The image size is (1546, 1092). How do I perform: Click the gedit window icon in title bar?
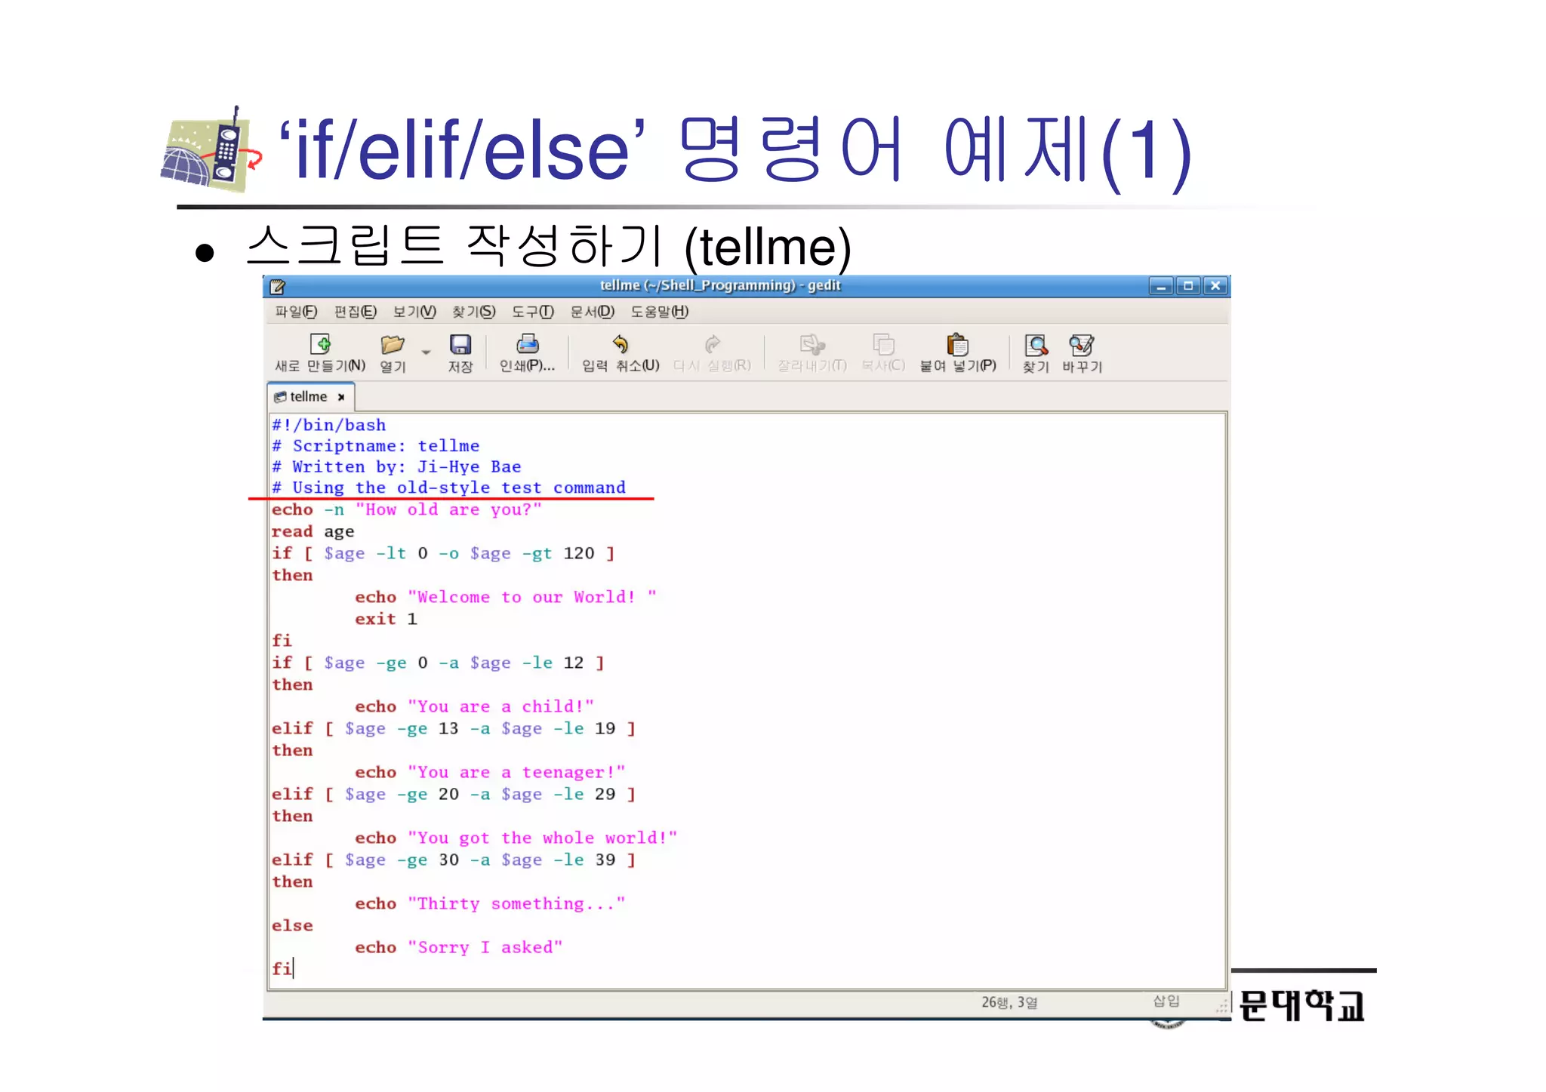pyautogui.click(x=277, y=287)
